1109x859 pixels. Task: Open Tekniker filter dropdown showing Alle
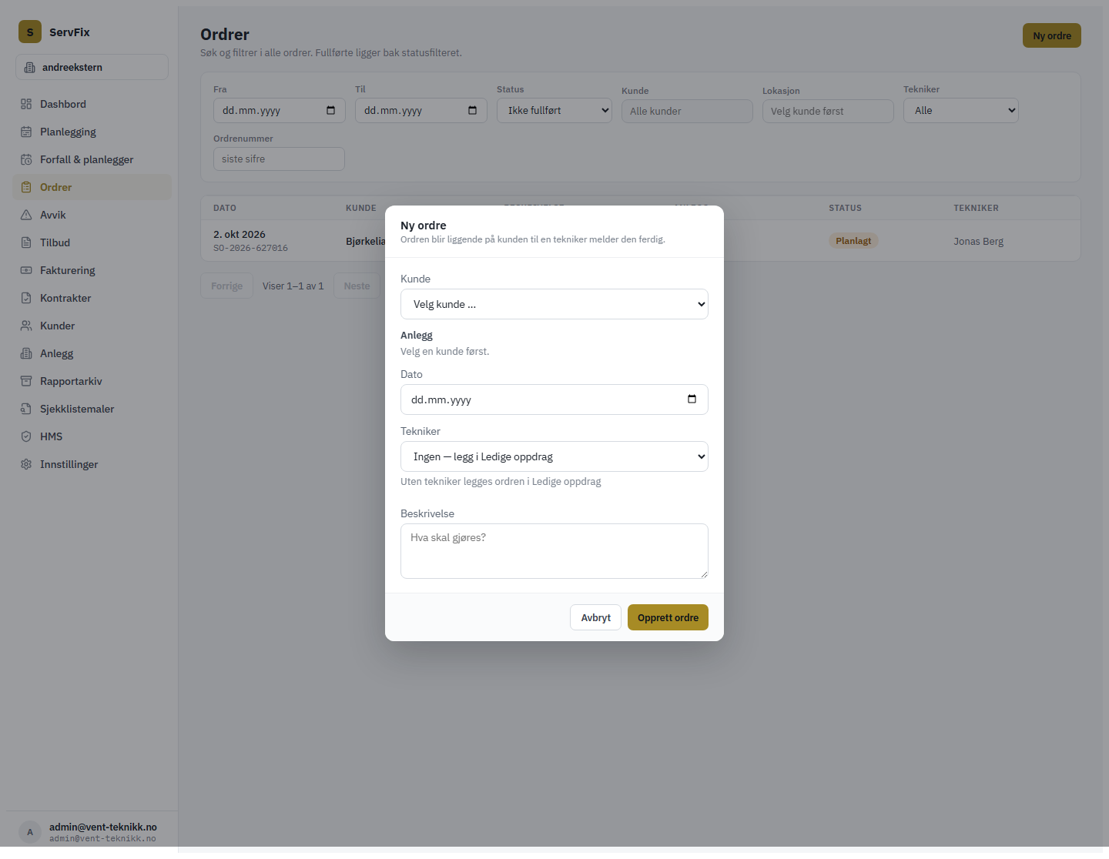pyautogui.click(x=961, y=110)
